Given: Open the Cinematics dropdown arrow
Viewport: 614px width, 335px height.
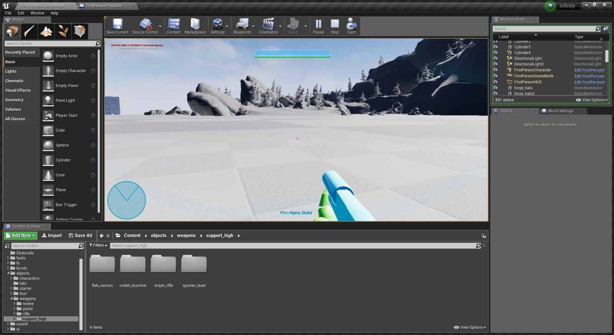Looking at the screenshot, I should [x=280, y=26].
